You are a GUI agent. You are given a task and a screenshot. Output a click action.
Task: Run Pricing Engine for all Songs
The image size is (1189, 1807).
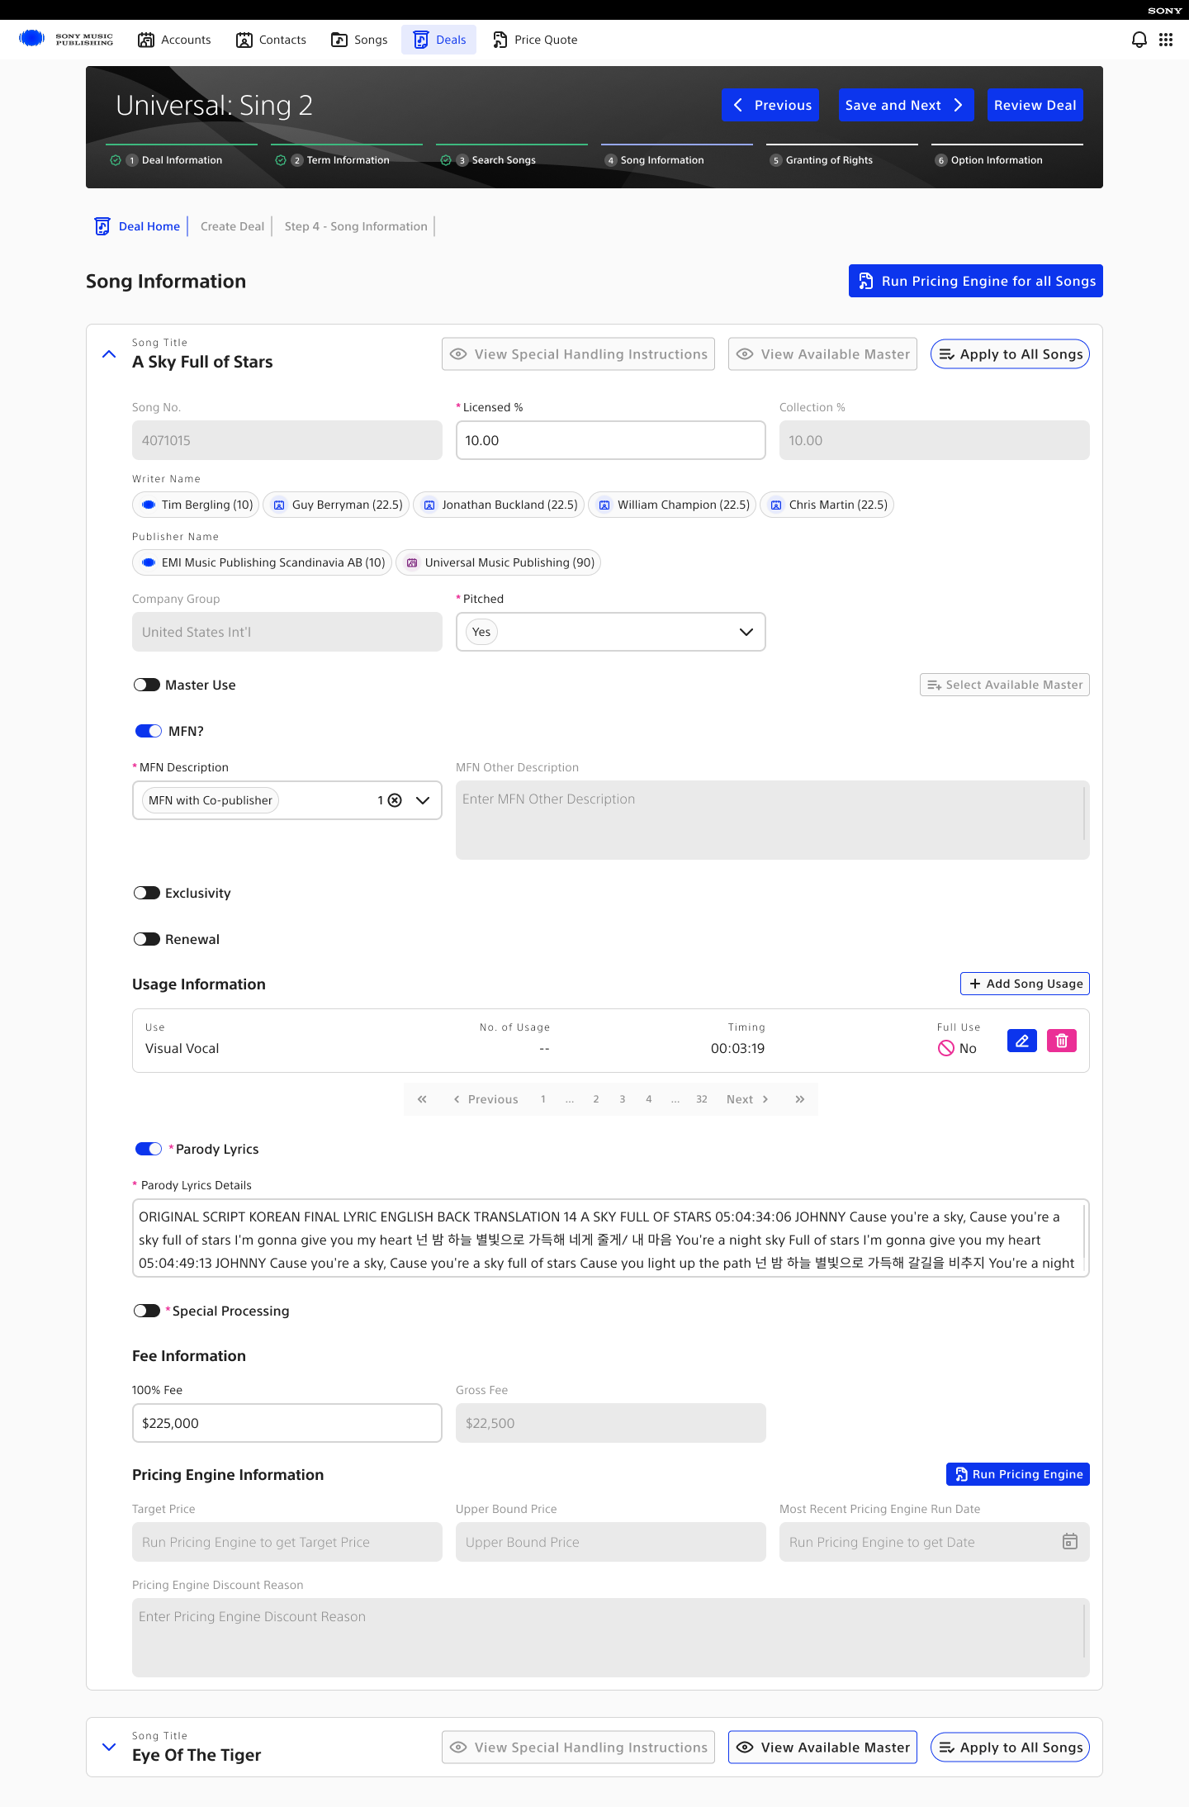coord(976,281)
